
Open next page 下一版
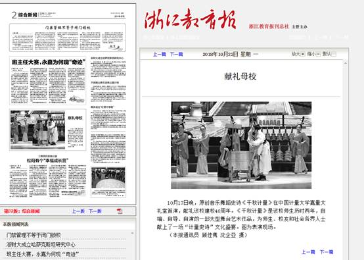[95, 211]
